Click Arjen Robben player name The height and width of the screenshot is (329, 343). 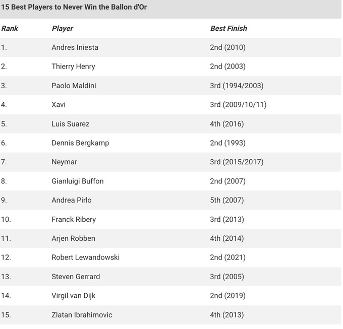coord(73,238)
